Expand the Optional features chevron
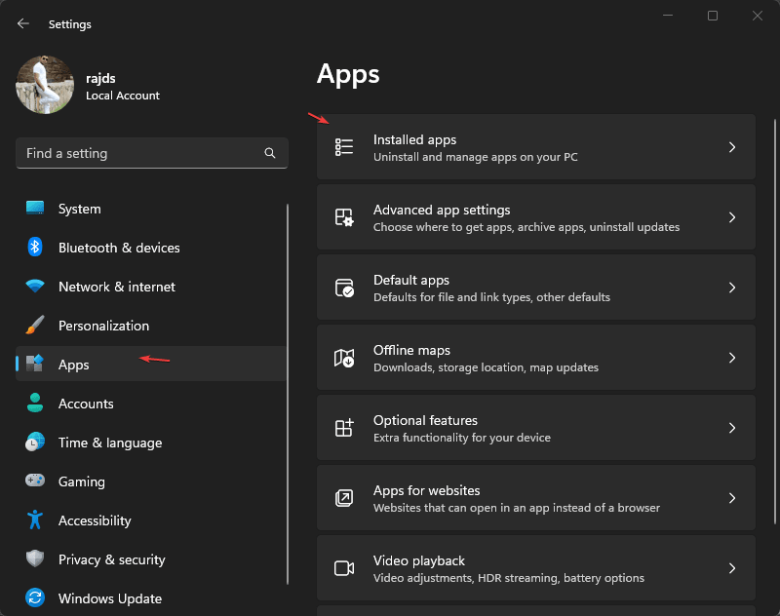This screenshot has height=616, width=780. click(x=732, y=428)
